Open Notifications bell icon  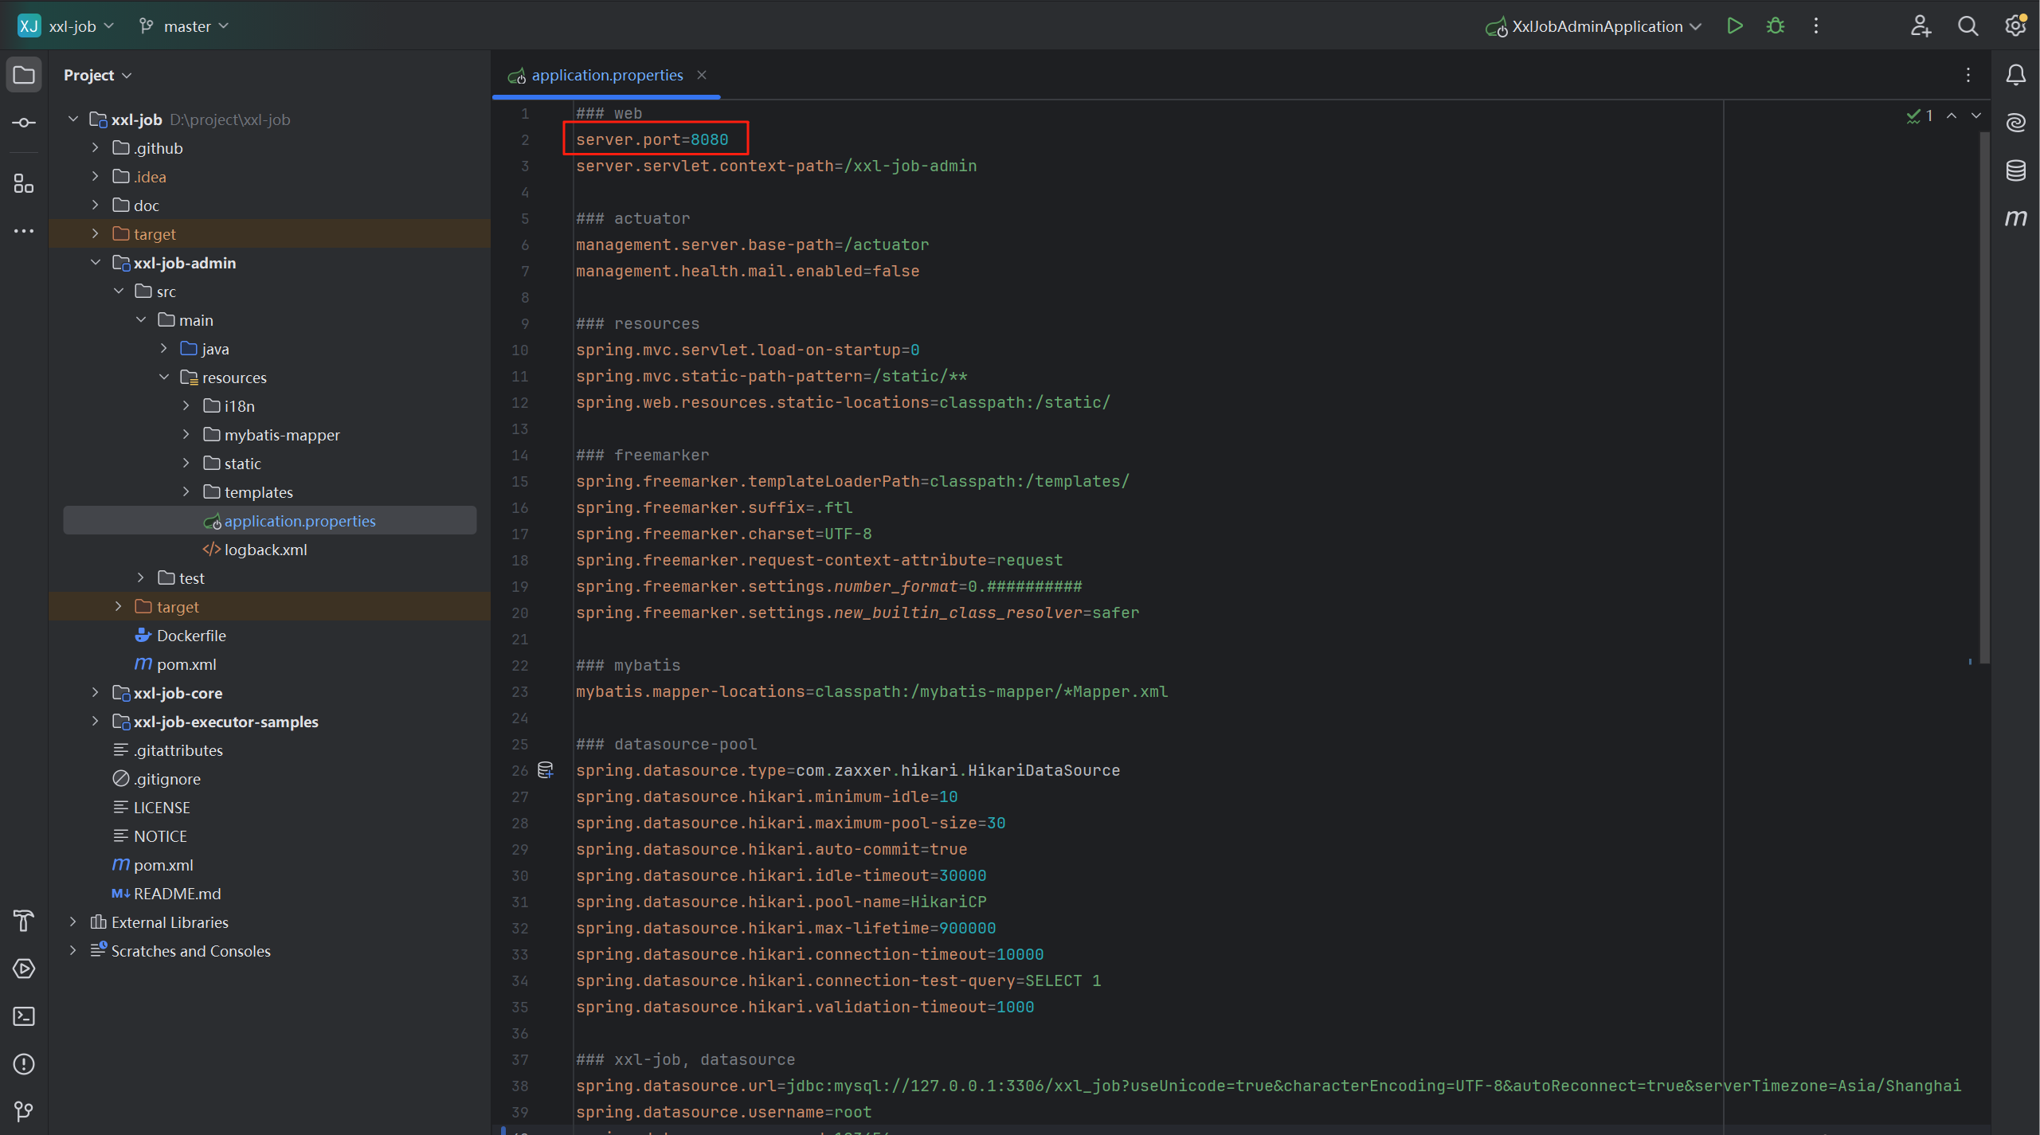click(2016, 75)
